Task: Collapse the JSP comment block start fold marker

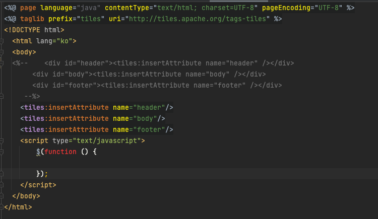Action: tap(2, 63)
